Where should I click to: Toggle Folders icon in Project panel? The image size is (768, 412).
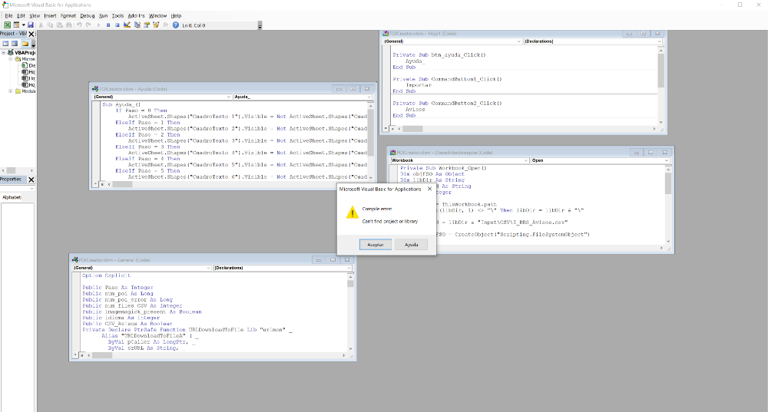point(25,43)
